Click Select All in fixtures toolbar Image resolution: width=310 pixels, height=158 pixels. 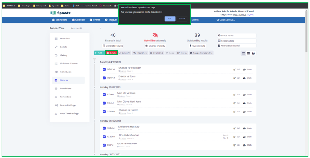point(125,53)
